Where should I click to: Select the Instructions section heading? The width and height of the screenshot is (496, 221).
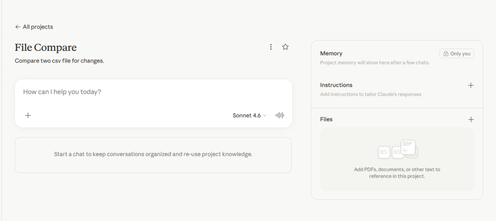click(336, 85)
